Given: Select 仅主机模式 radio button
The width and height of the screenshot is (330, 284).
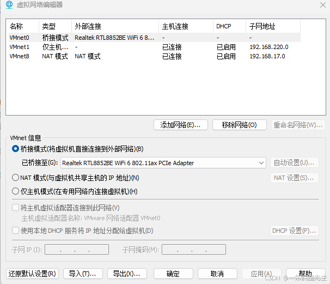Looking at the screenshot, I should click(x=16, y=191).
